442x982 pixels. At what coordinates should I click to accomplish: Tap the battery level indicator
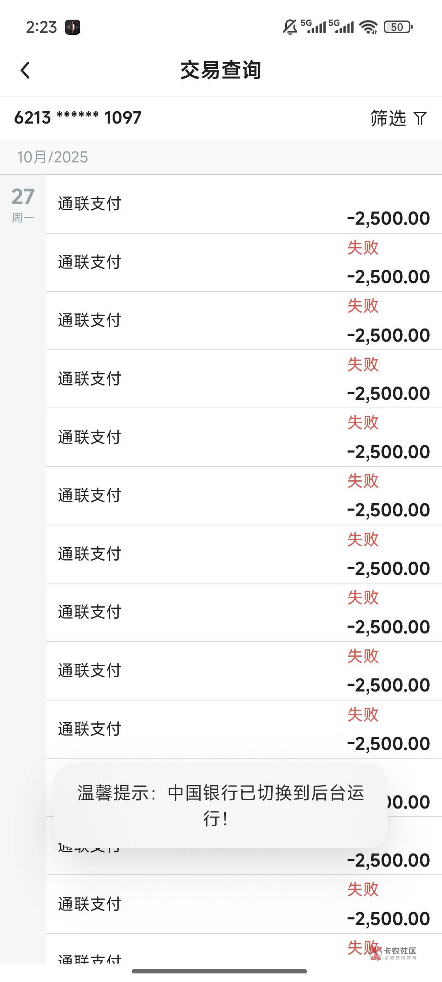[x=398, y=27]
